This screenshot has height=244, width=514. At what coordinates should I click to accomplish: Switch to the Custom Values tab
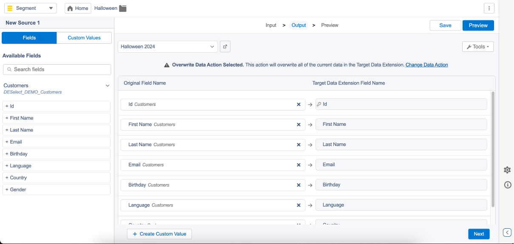click(x=84, y=38)
